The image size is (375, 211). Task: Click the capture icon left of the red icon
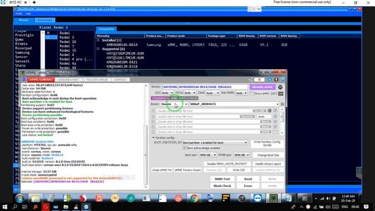[251, 80]
